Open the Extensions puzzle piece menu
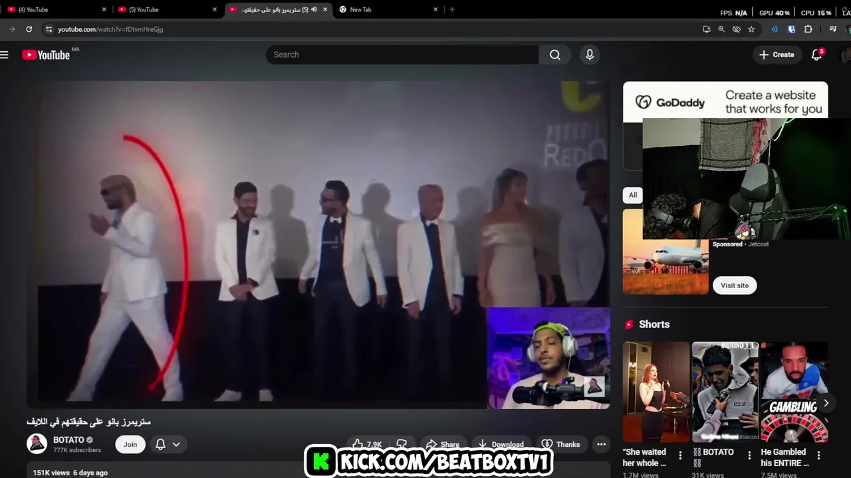The height and width of the screenshot is (478, 851). pos(808,29)
